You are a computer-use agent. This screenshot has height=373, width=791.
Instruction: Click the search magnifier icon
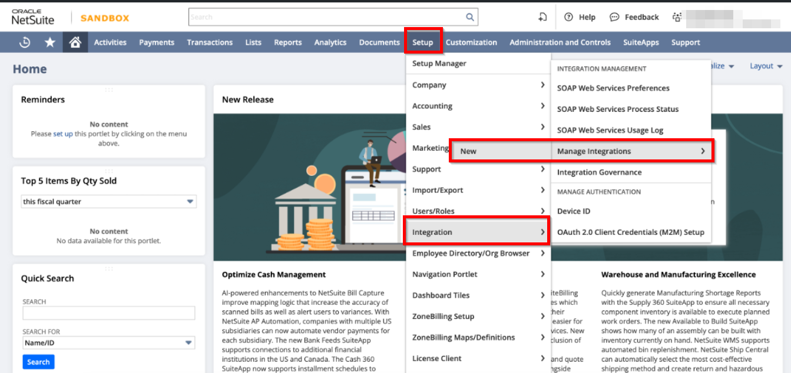tap(470, 17)
